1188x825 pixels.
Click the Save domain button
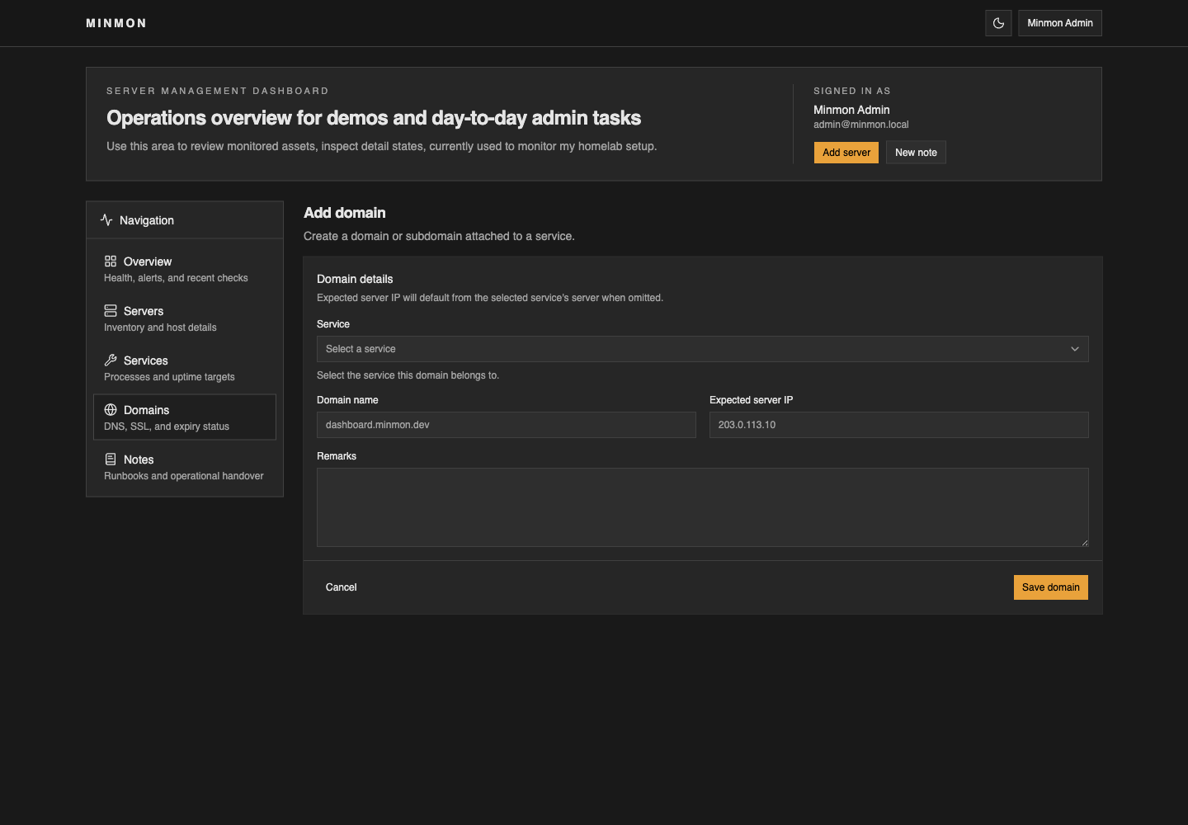1051,587
